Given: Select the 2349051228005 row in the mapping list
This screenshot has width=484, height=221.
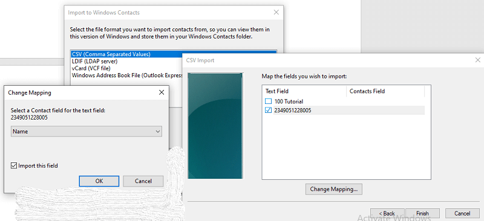Looking at the screenshot, I should pos(344,110).
